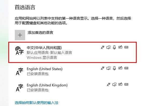
Task: Click handwriting icon on United States row
Action: pyautogui.click(x=120, y=68)
